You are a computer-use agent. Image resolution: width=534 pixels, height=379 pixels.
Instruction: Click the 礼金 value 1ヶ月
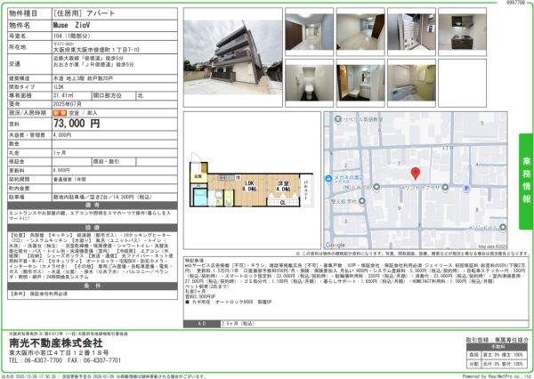[60, 153]
